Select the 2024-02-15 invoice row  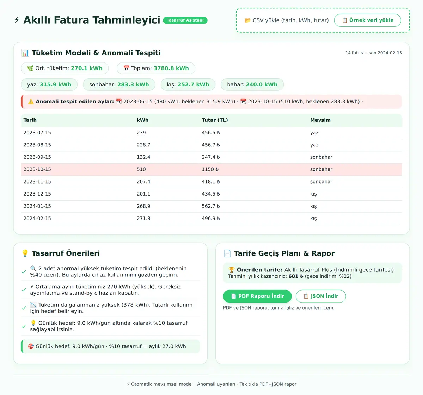[211, 219]
